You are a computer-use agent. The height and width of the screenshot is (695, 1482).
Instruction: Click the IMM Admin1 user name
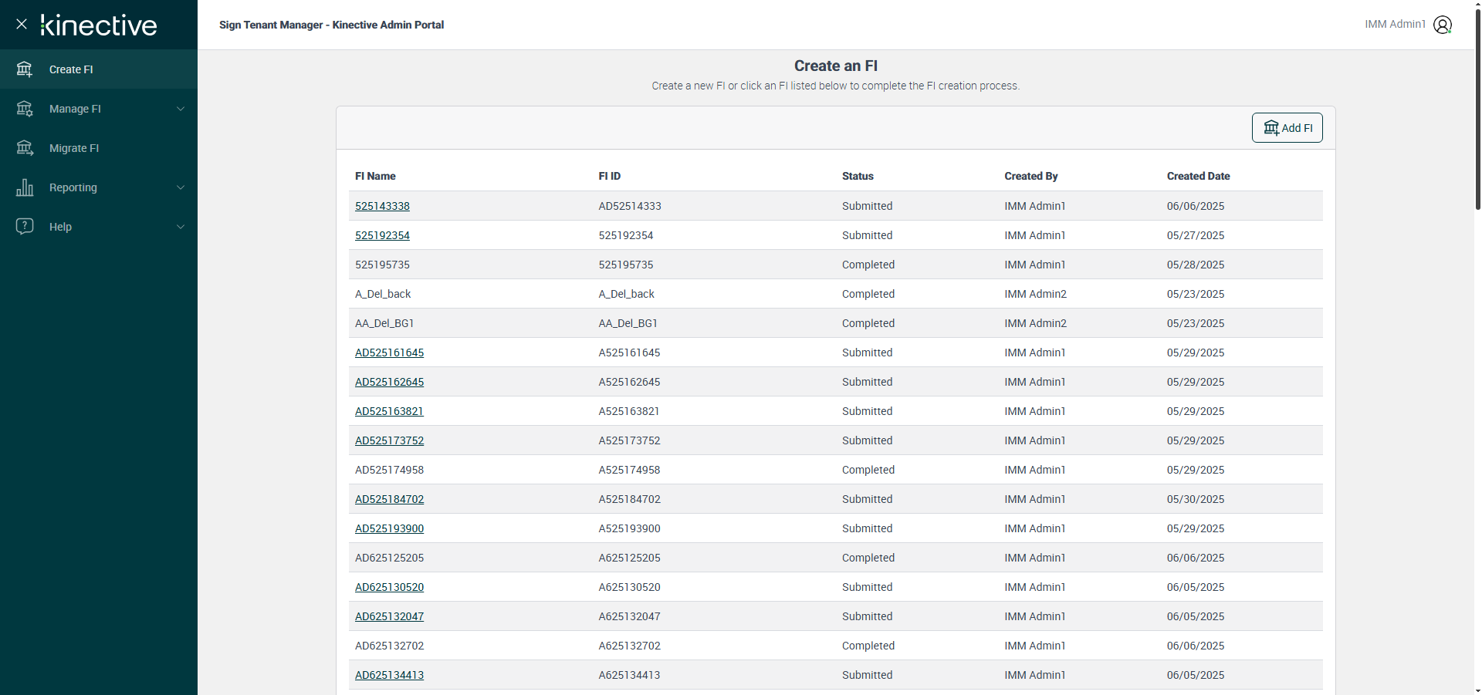click(1395, 24)
